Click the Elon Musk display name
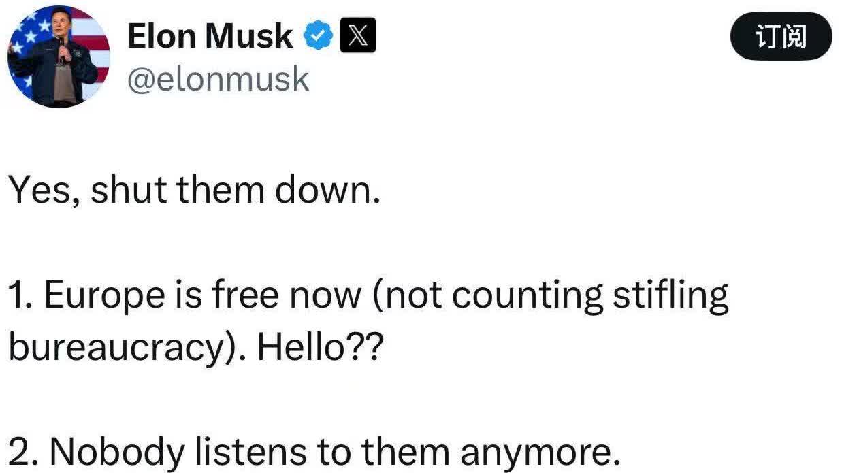The height and width of the screenshot is (473, 842). point(210,36)
